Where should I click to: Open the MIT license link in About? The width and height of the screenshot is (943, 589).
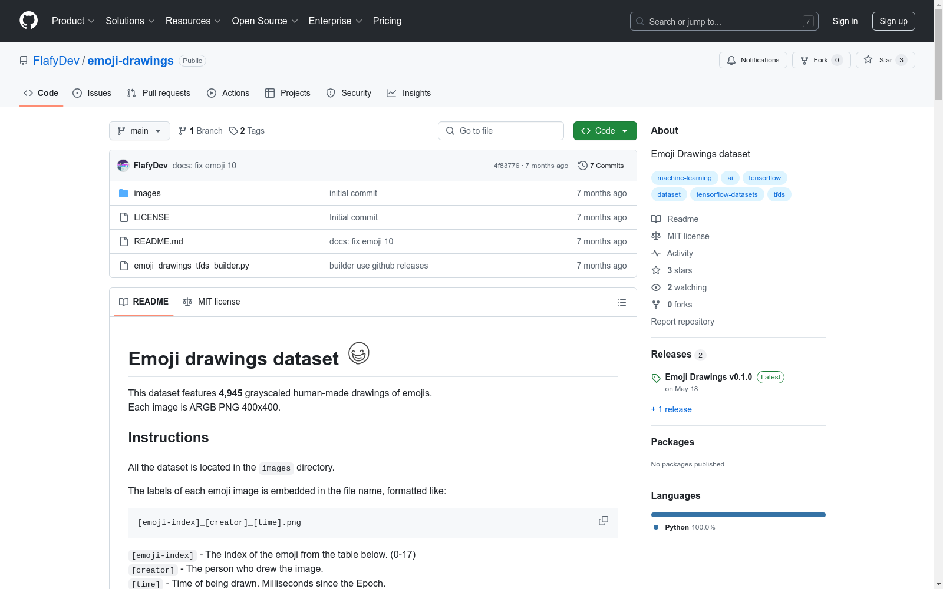(680, 236)
